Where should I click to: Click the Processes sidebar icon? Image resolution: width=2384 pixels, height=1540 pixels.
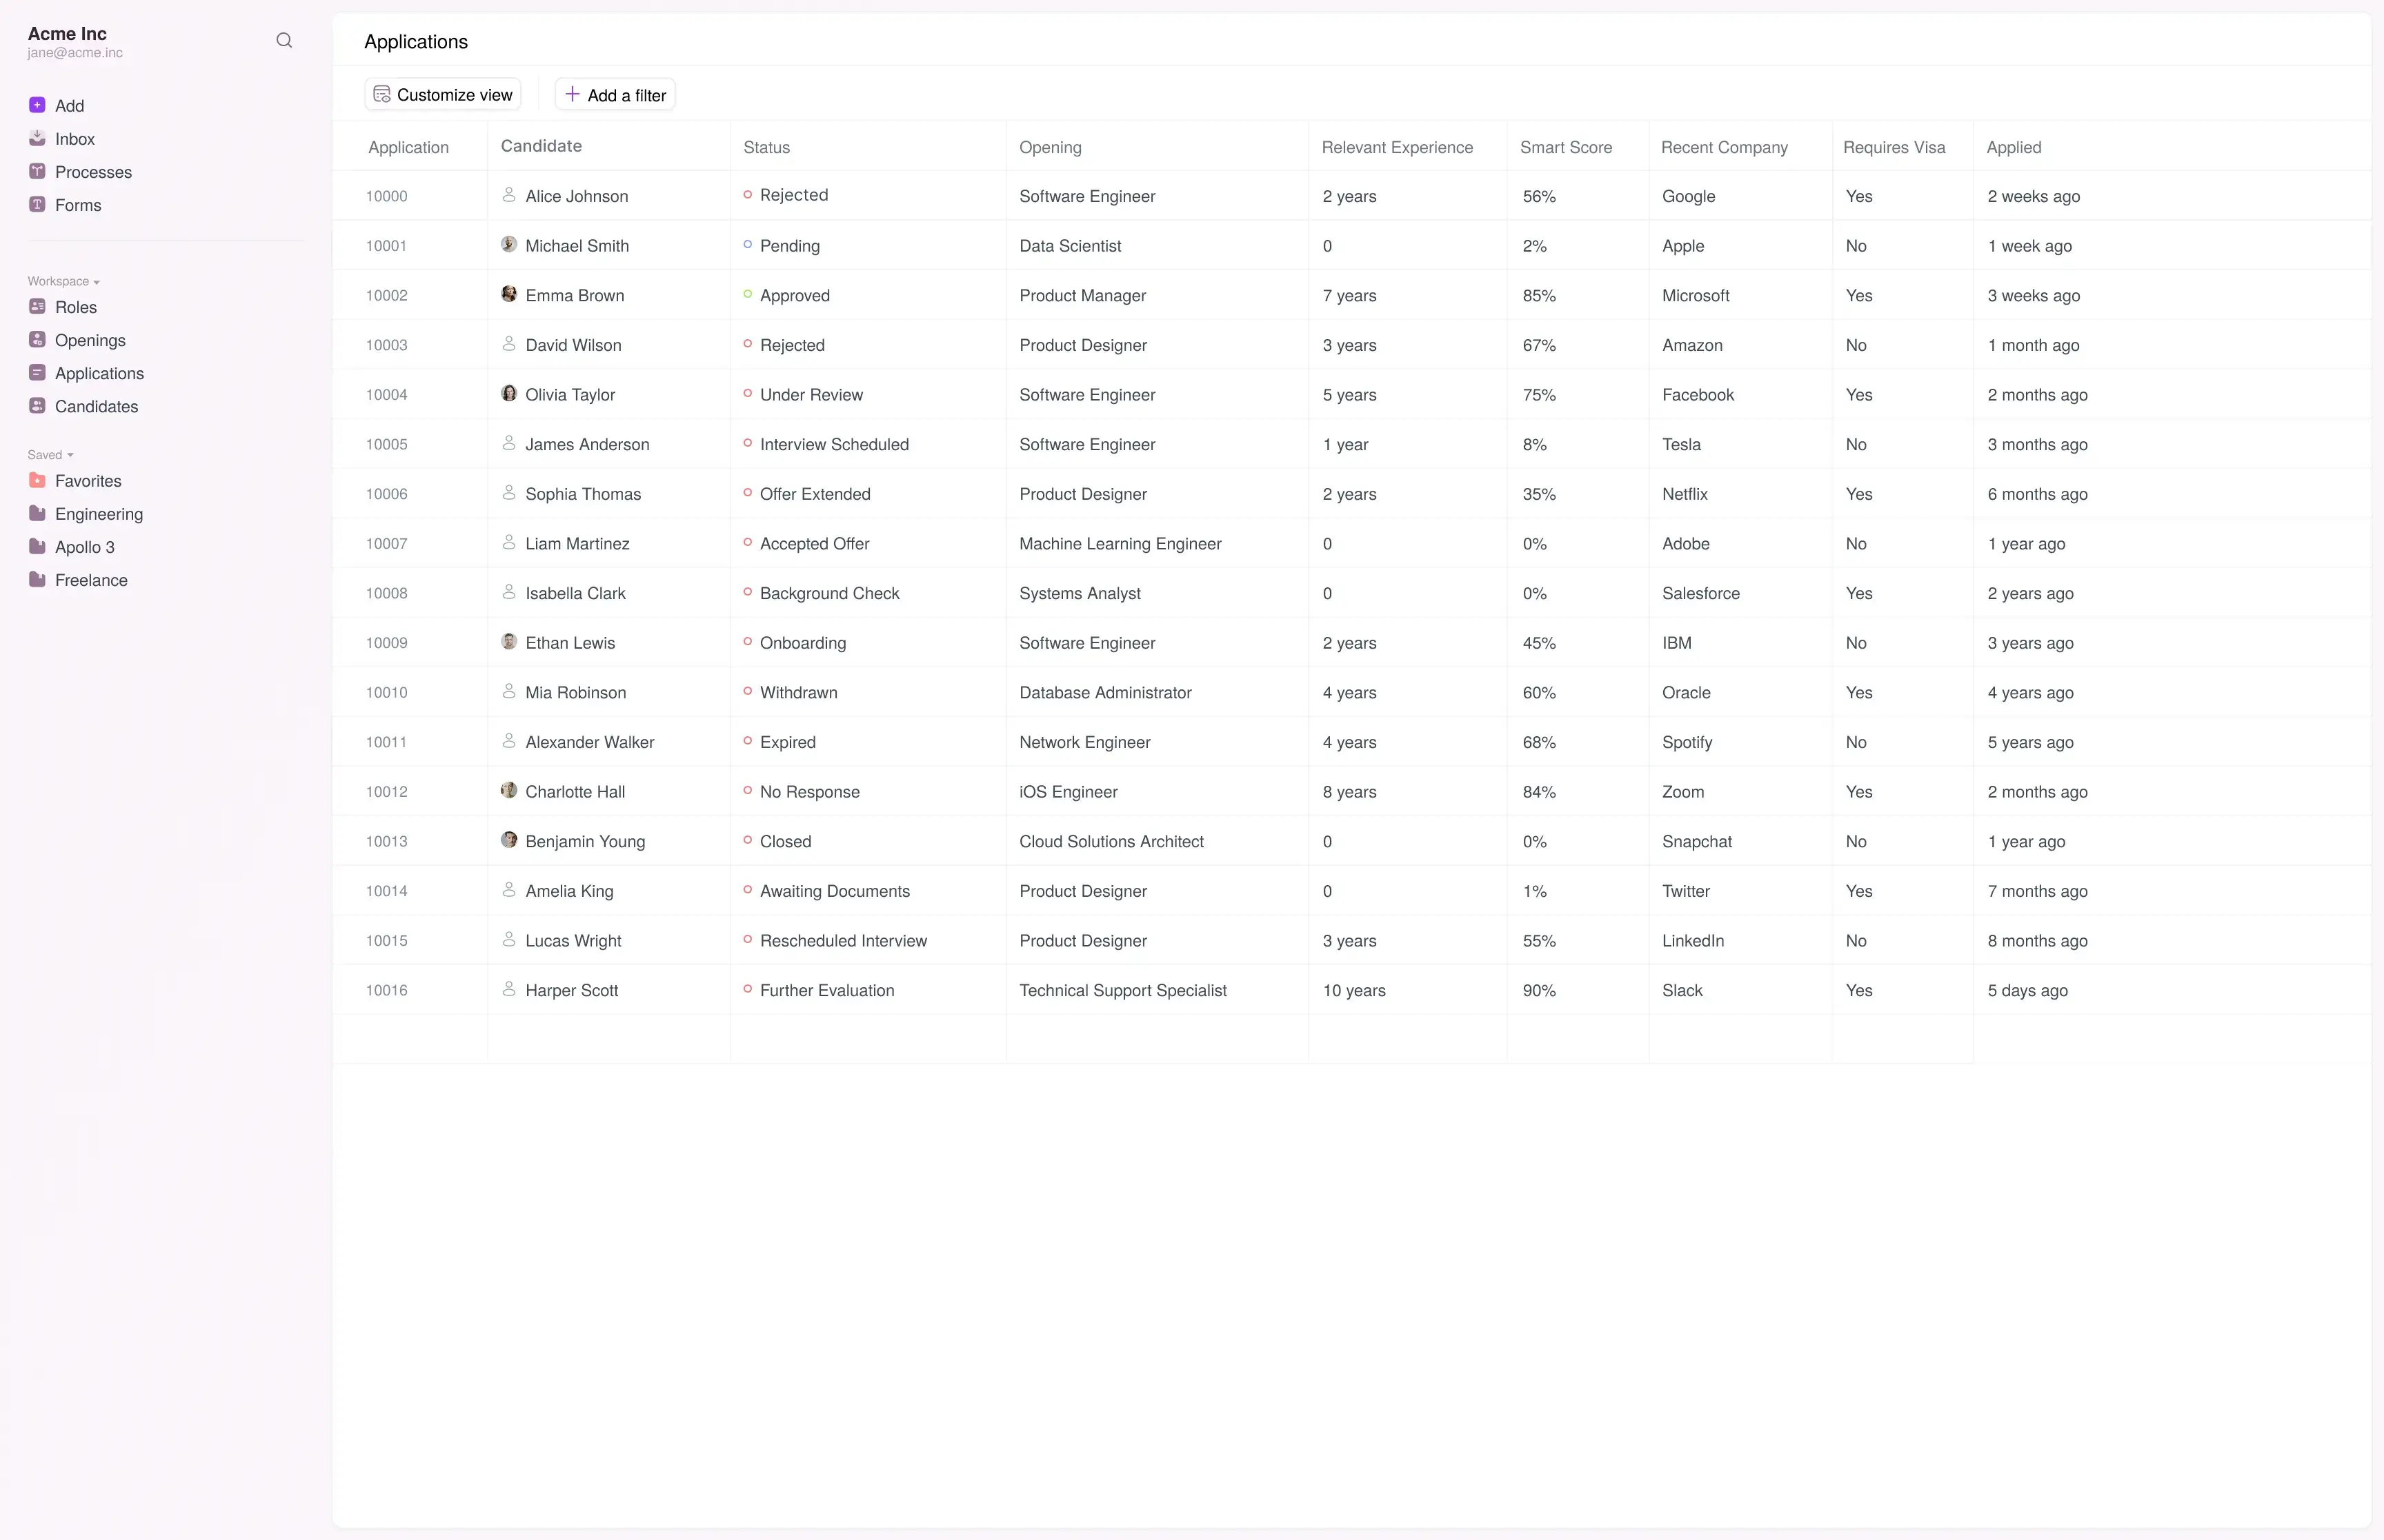(37, 171)
